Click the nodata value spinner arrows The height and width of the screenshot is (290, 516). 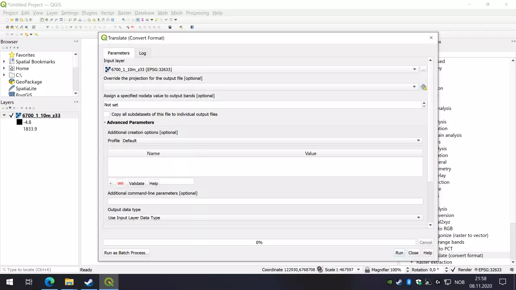coord(424,105)
